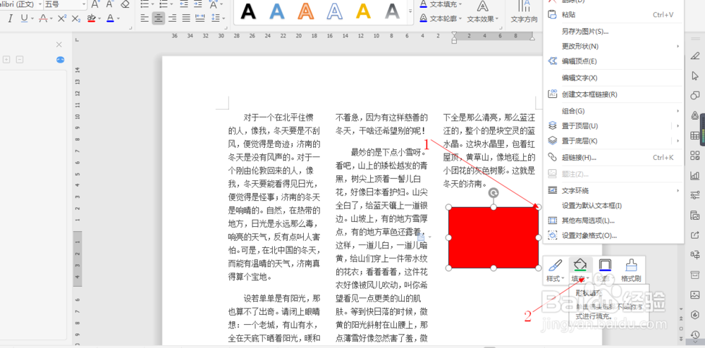Image resolution: width=705 pixels, height=348 pixels.
Task: Open 组合(G) submenu
Action: (613, 111)
